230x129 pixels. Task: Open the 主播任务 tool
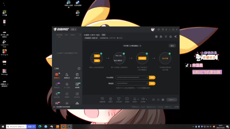point(77,76)
